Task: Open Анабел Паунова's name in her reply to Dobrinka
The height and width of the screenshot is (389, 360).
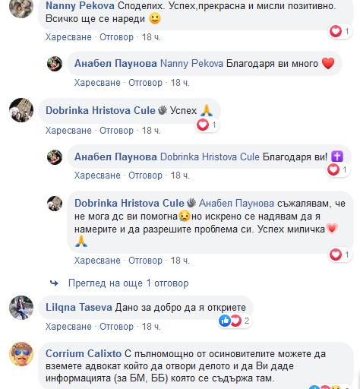Action: point(115,157)
